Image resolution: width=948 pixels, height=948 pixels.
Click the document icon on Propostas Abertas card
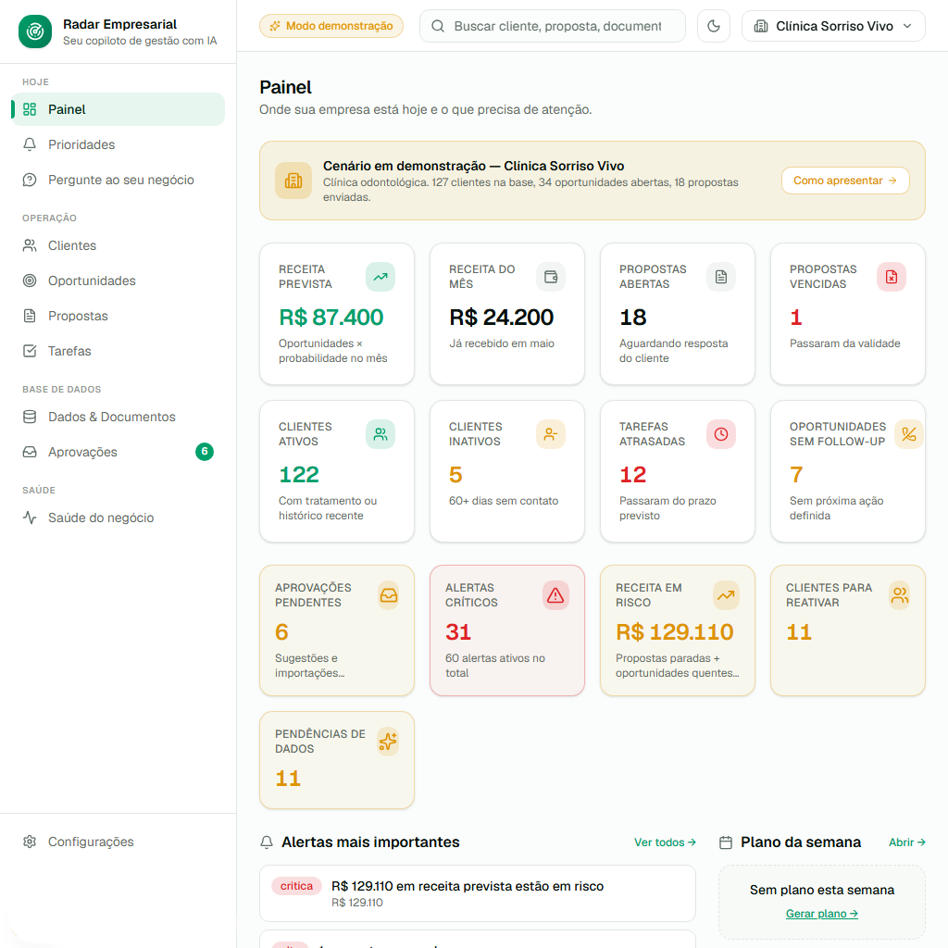tap(721, 277)
